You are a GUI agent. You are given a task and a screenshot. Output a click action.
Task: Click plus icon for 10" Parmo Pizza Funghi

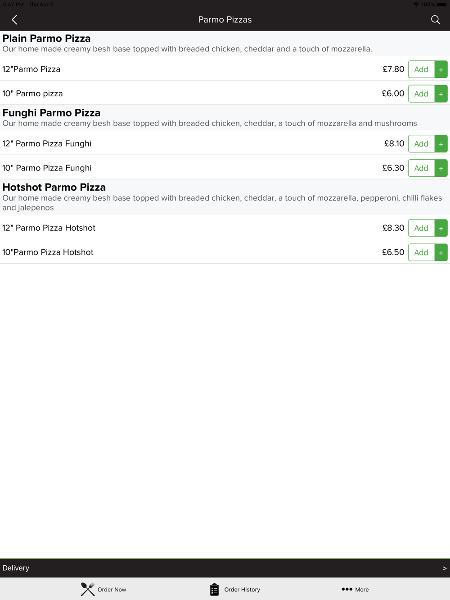click(x=441, y=168)
